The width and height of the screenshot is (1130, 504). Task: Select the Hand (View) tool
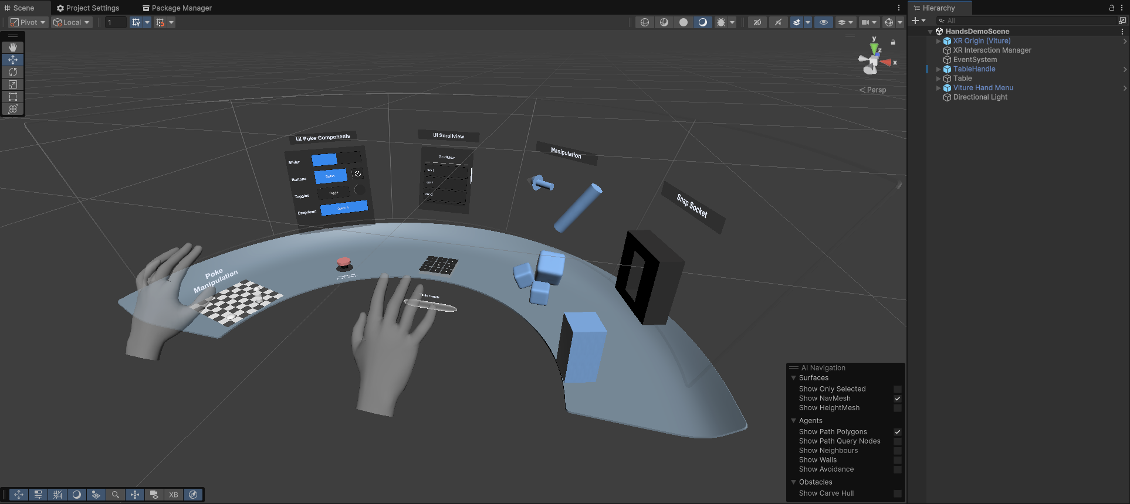[13, 47]
